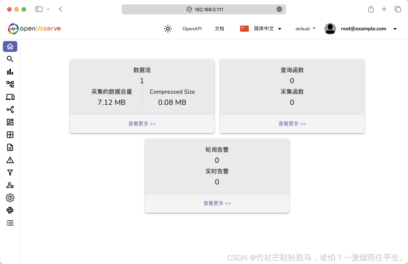Click the Home icon in the sidebar

[x=10, y=46]
